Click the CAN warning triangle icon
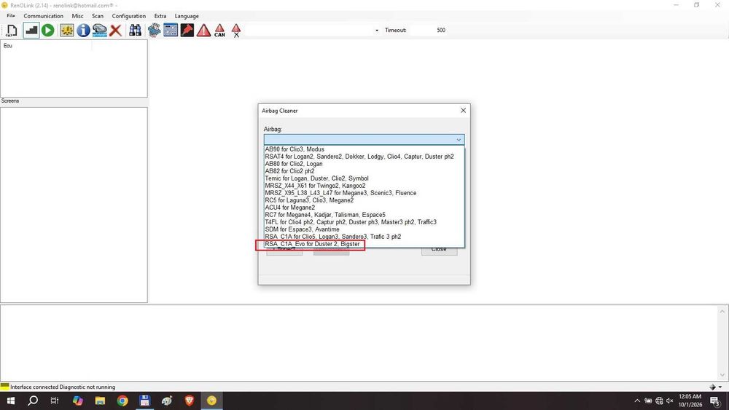The image size is (729, 410). coord(220,31)
